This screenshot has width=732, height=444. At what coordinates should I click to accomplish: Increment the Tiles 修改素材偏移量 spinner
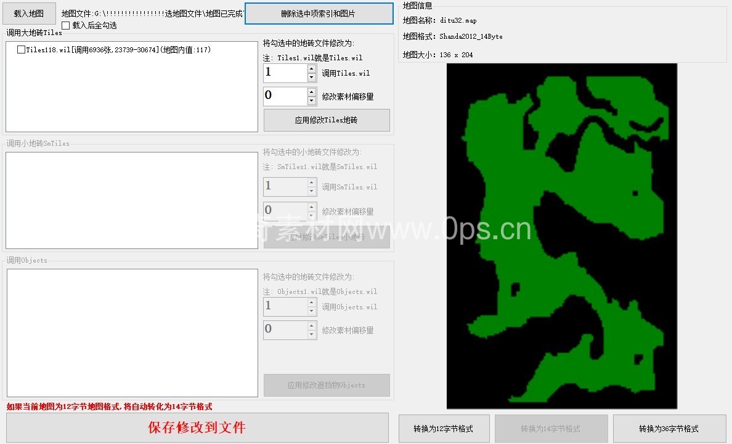coord(312,92)
